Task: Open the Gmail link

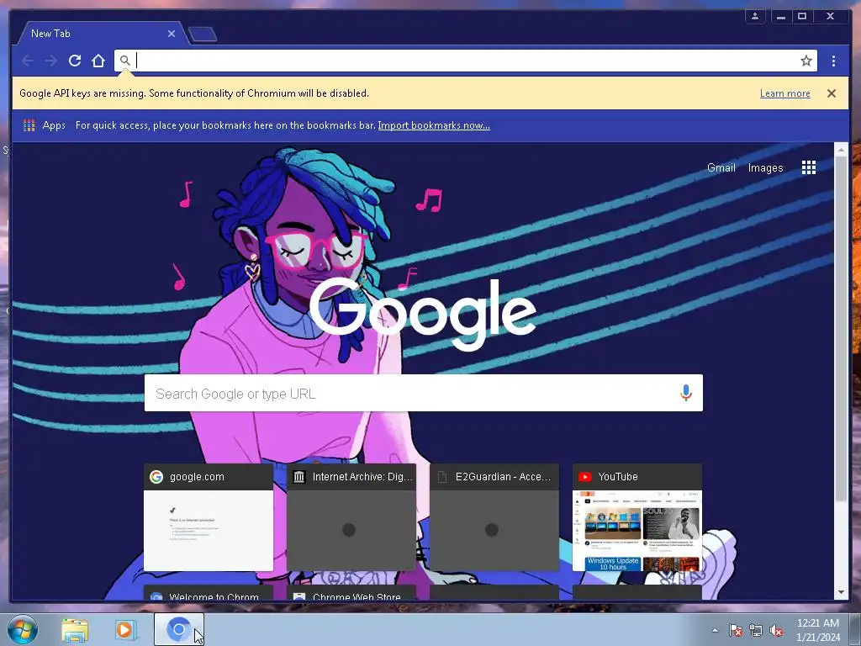Action: coord(721,167)
